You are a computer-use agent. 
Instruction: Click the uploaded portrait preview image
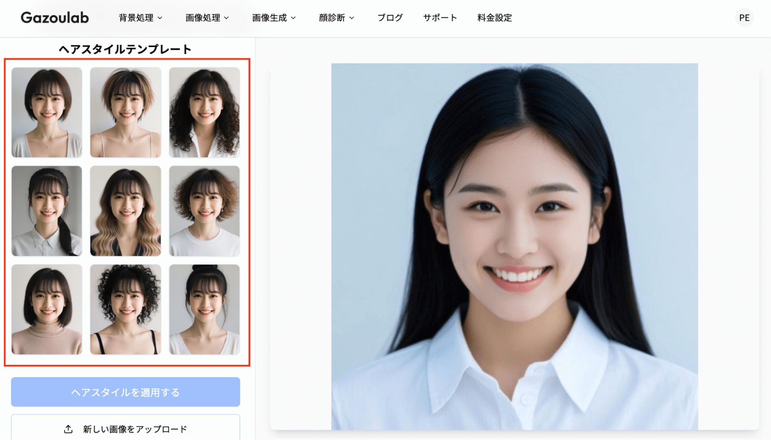514,246
